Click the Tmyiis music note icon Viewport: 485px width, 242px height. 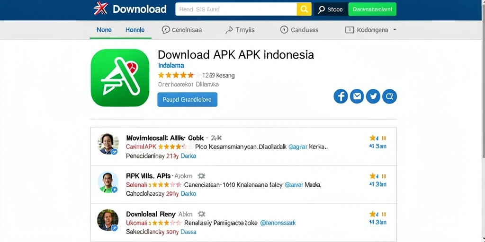pyautogui.click(x=229, y=30)
